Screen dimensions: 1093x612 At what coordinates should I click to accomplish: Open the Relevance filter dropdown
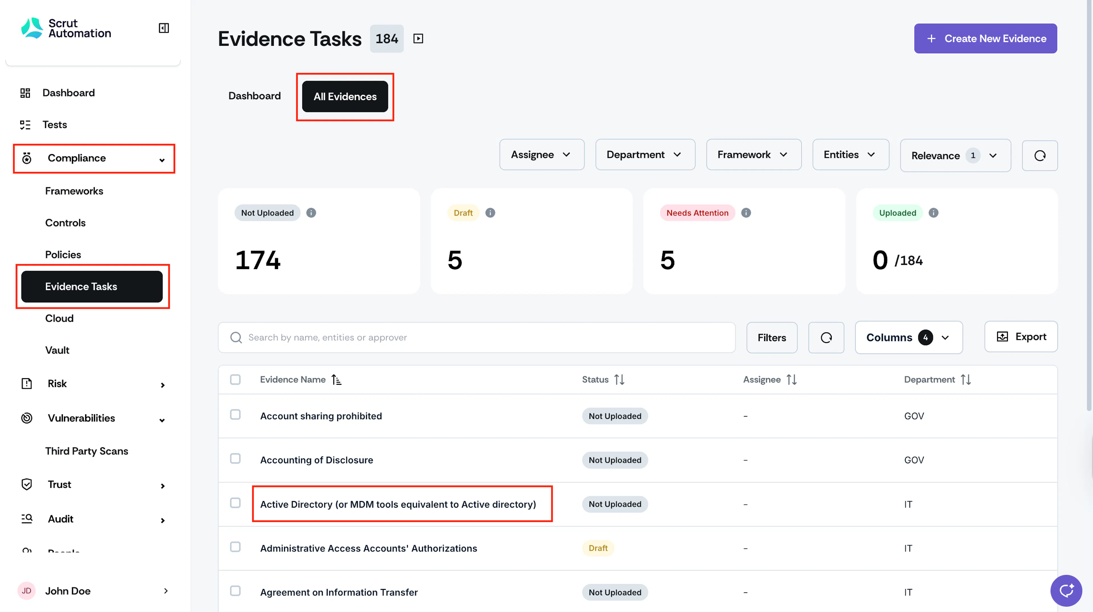point(956,156)
